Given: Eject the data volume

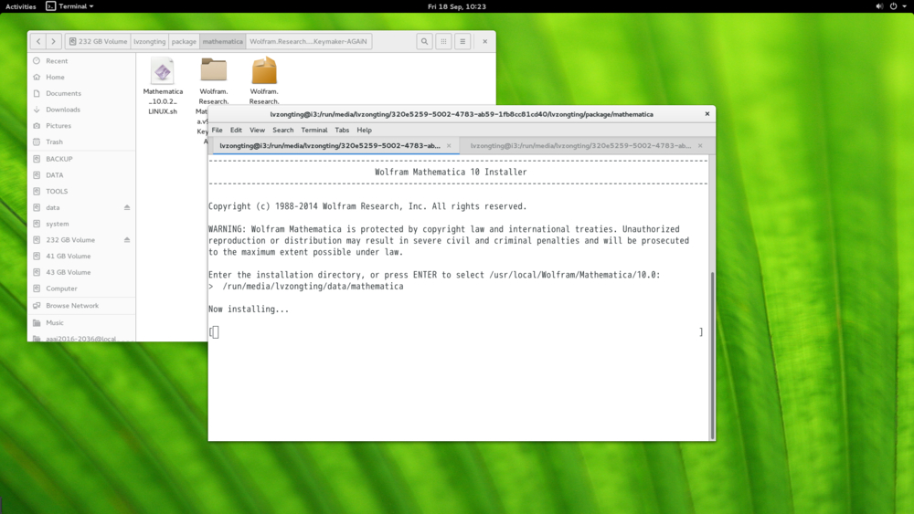Looking at the screenshot, I should 127,207.
